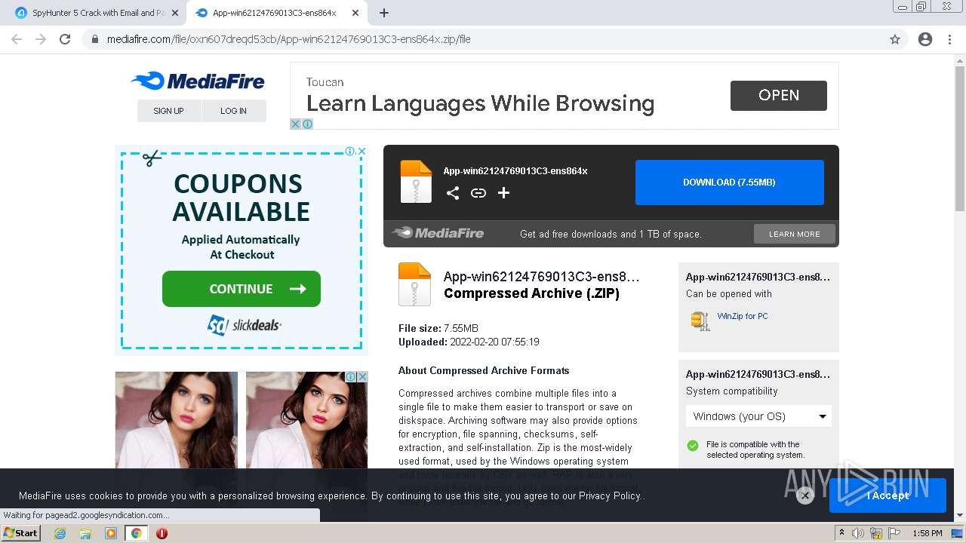Reload the page with refresh icon
The height and width of the screenshot is (543, 966).
[x=65, y=39]
